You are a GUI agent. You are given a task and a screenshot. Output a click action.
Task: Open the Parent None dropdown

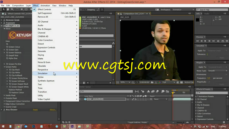tap(160, 99)
